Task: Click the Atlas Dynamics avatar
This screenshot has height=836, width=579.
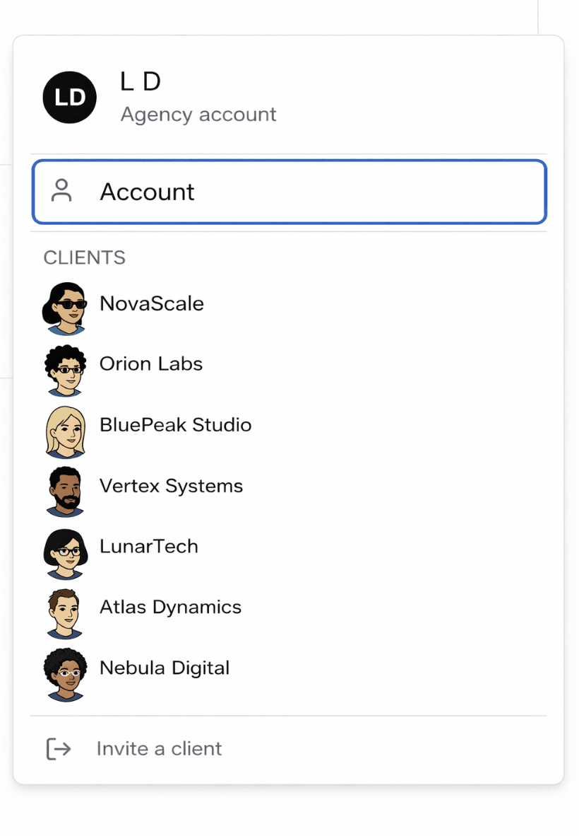Action: (65, 612)
